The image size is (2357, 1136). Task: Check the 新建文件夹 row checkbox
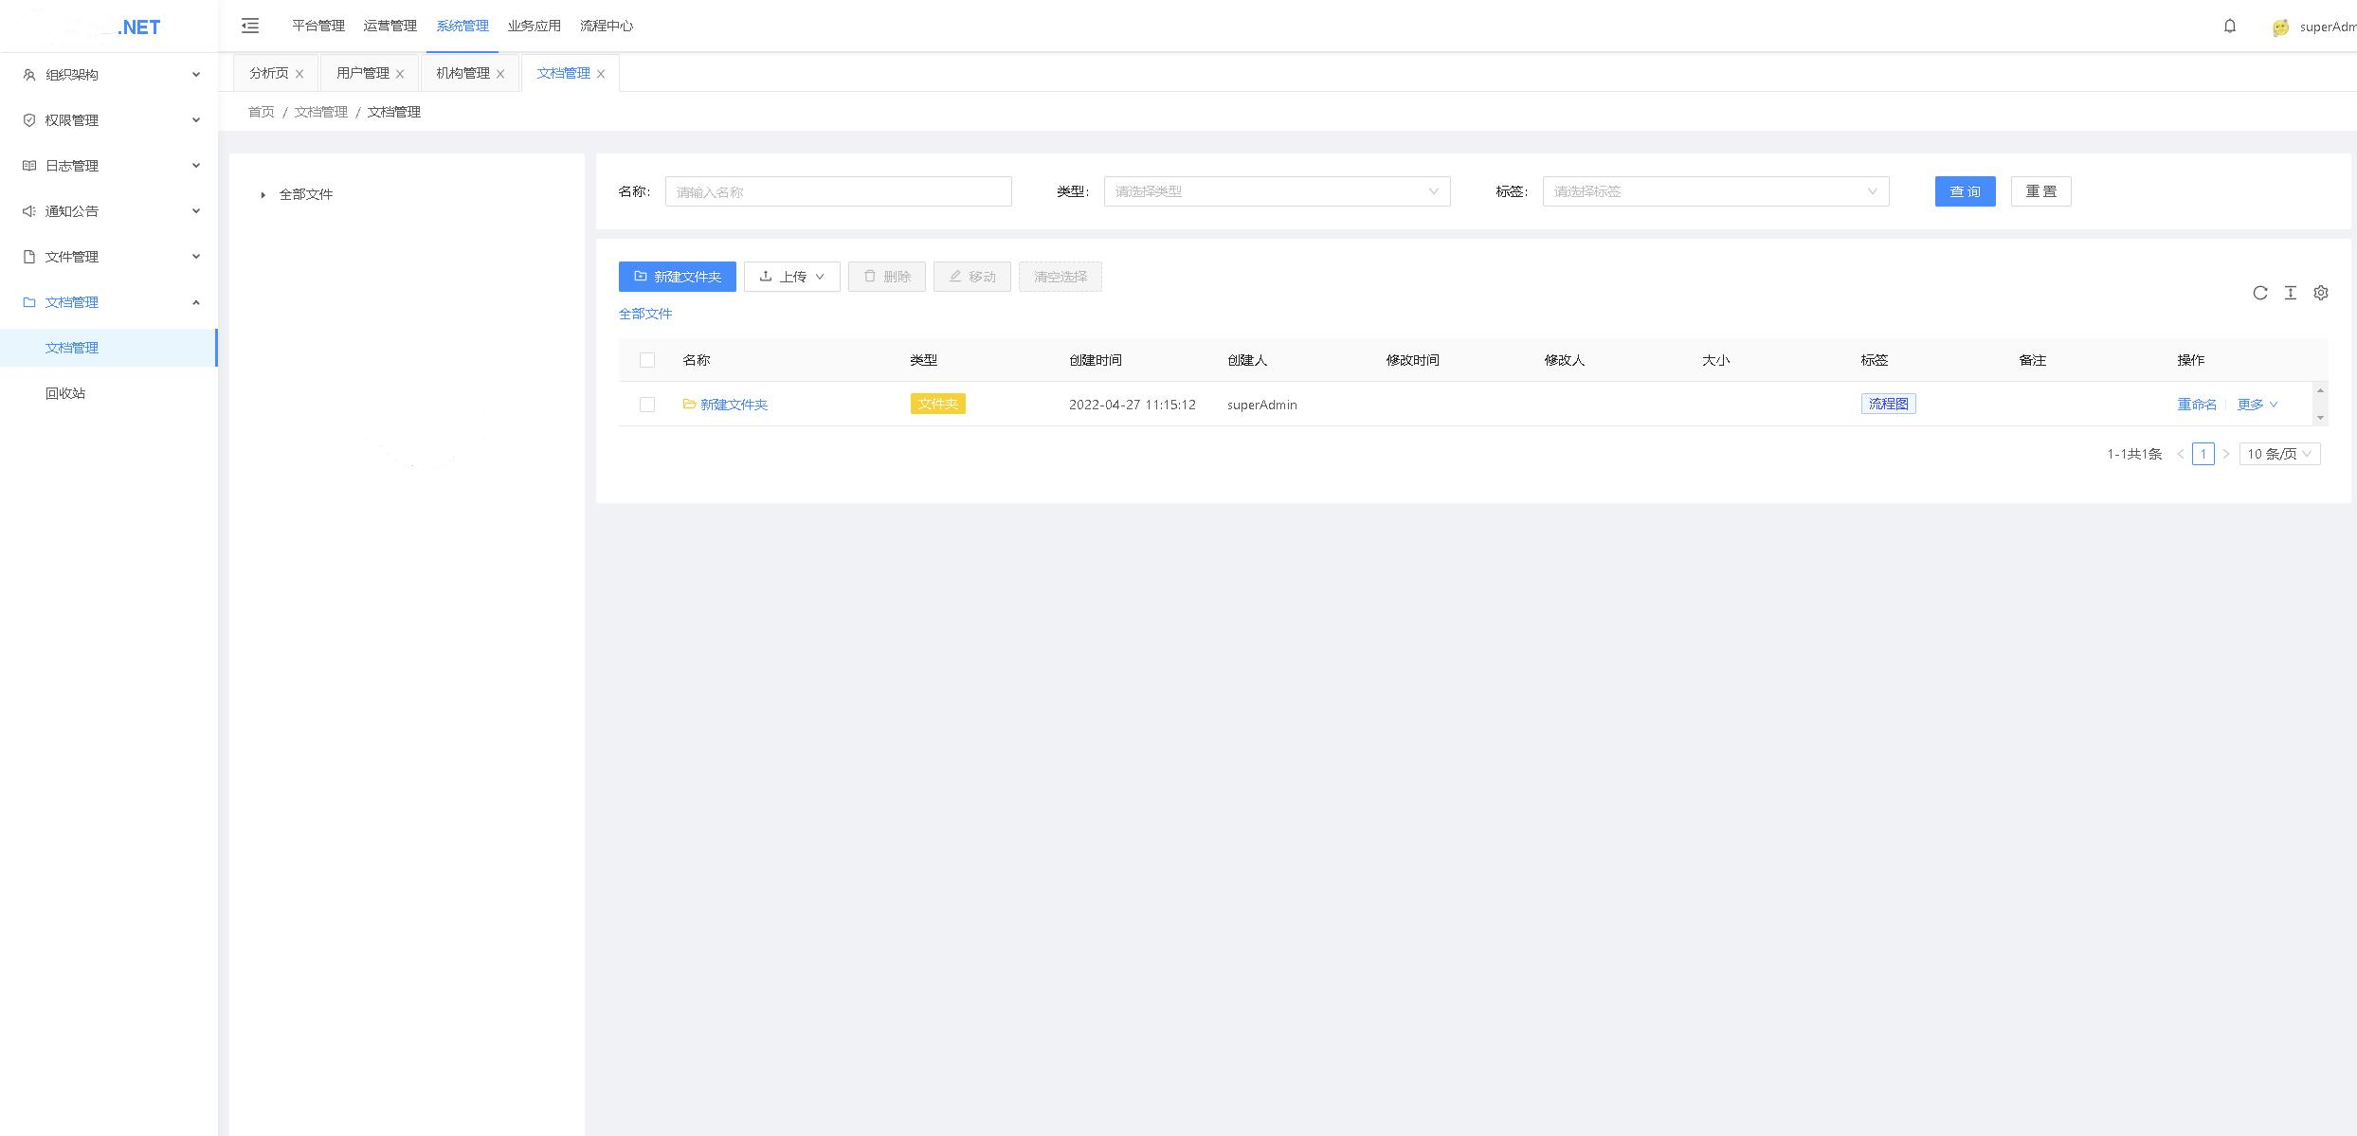tap(647, 405)
